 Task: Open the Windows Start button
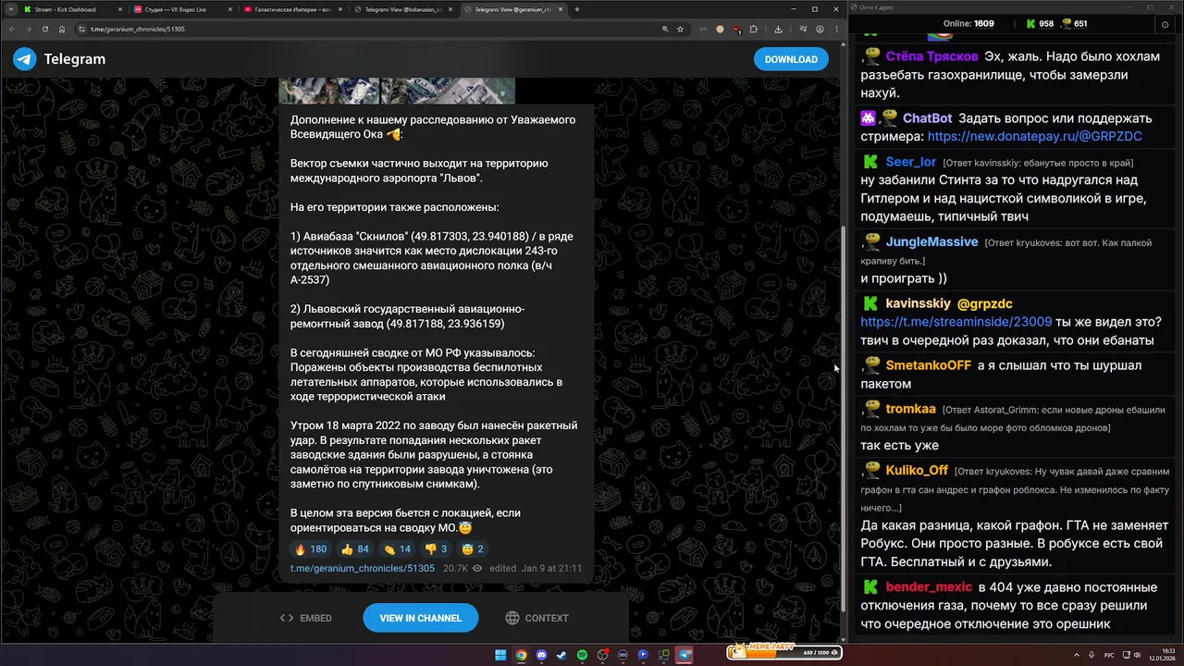tap(500, 655)
